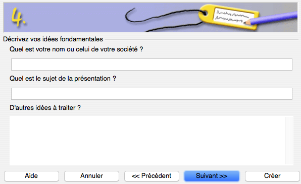Focus the presentation subject text field
301x184 pixels.
coord(152,94)
